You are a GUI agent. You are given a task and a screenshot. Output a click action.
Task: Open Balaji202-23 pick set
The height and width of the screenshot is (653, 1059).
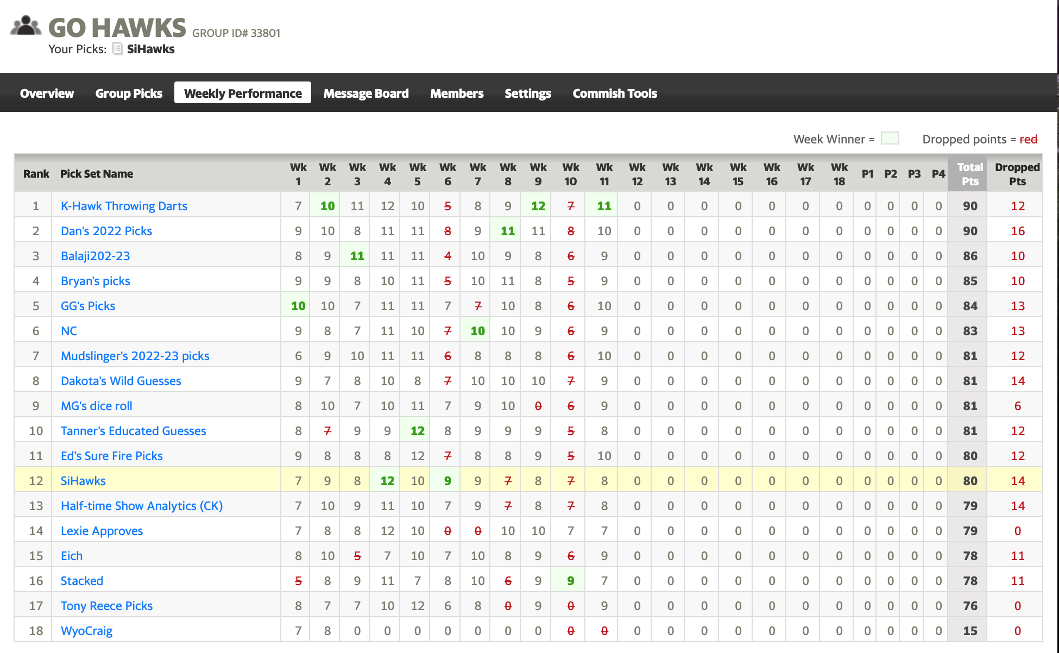tap(96, 256)
